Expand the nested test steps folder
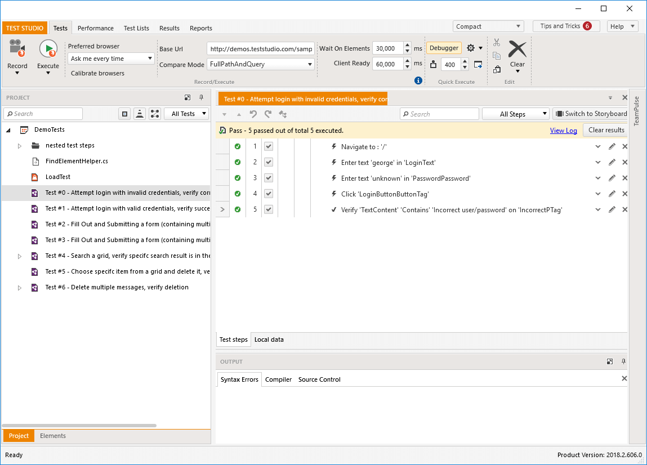The width and height of the screenshot is (647, 465). 19,146
